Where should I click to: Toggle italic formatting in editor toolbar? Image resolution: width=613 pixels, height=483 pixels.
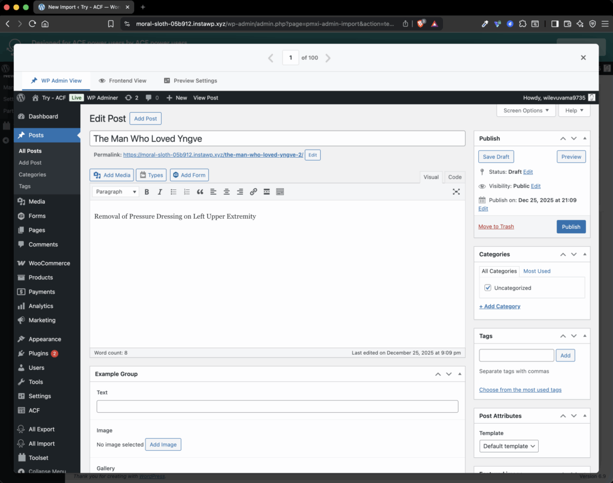(x=160, y=192)
